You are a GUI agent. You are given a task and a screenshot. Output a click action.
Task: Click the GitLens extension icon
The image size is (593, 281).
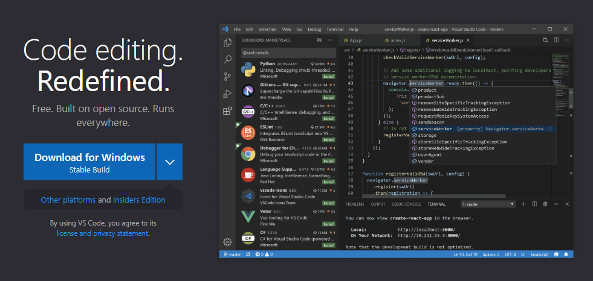coord(248,90)
